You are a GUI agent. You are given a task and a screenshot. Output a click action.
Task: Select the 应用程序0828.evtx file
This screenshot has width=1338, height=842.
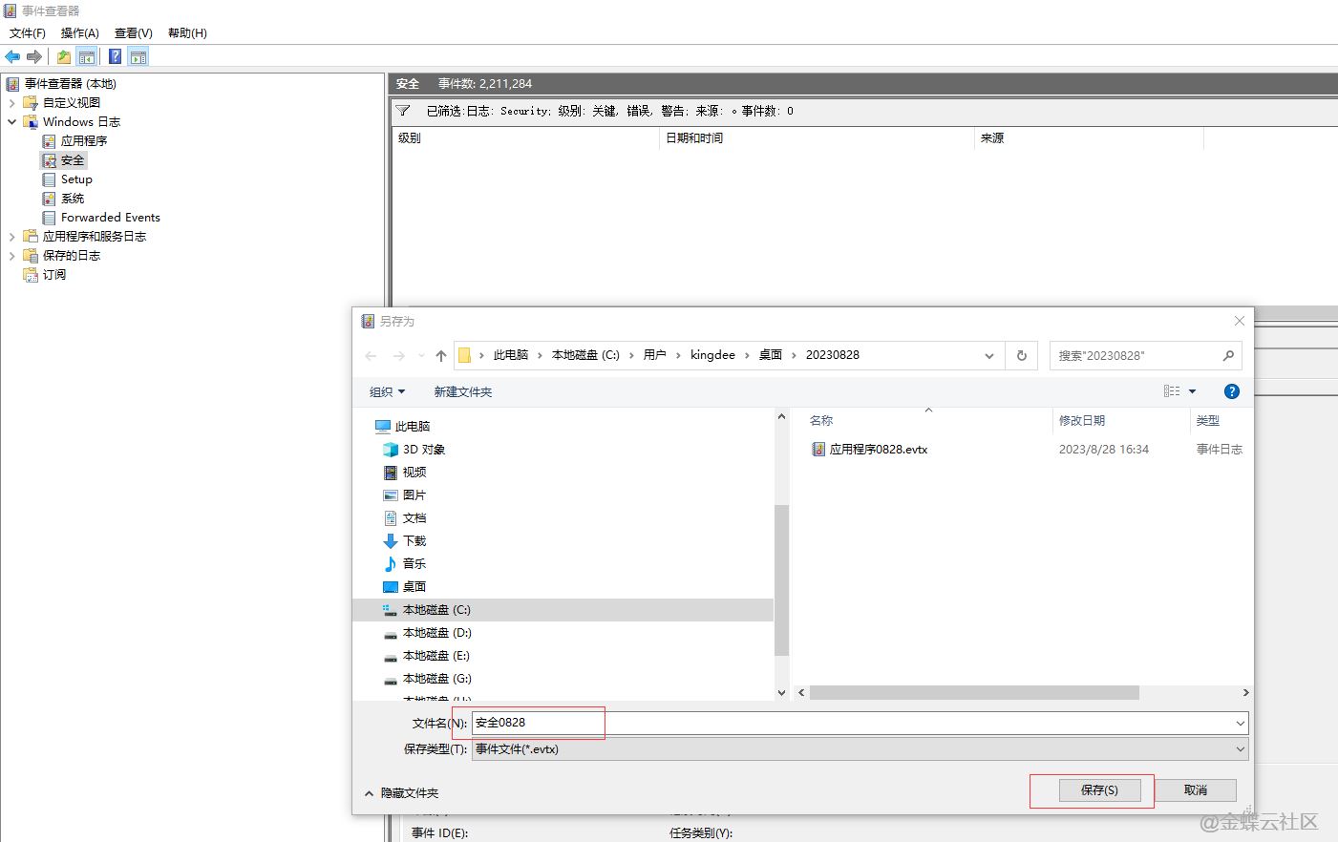[x=878, y=450]
